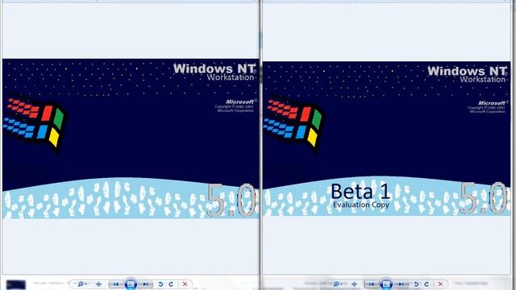Rotate clockwise in left viewer
Screen dimensions: 516x290
tap(171, 284)
